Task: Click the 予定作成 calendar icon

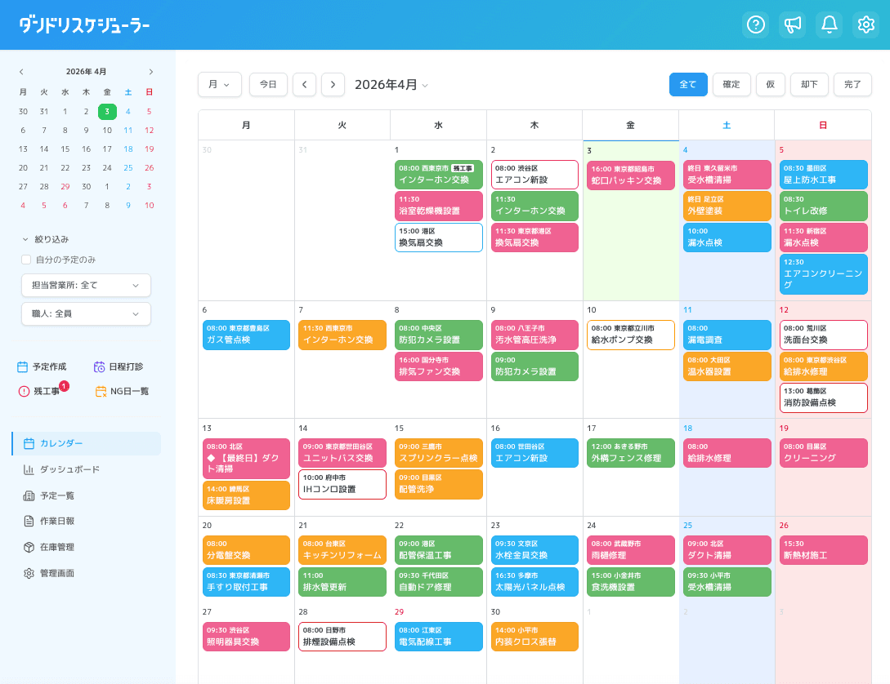Action: coord(23,367)
